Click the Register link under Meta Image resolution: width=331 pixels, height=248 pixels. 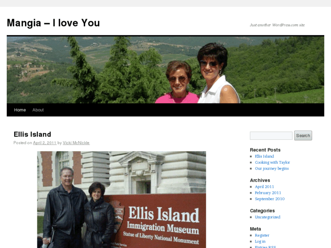point(262,235)
